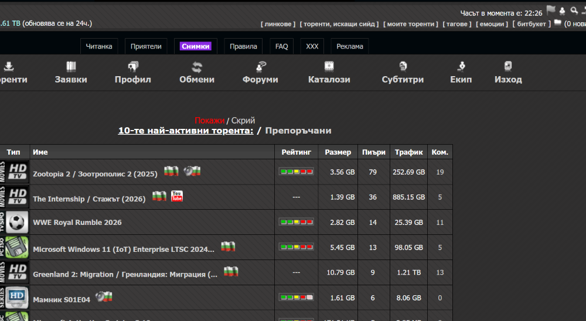The height and width of the screenshot is (321, 586).
Task: Go to the FAQ tab
Action: 281,46
